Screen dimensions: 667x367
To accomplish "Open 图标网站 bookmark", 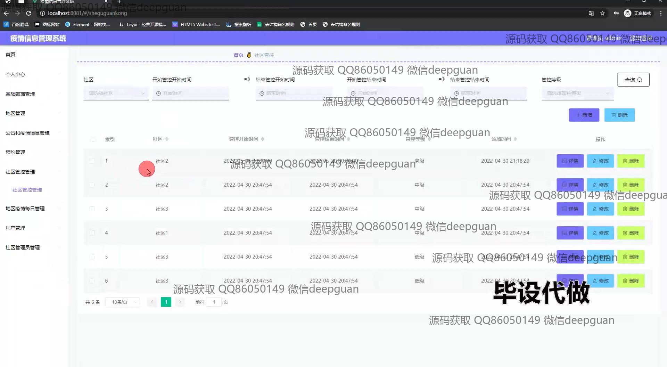I will tap(47, 24).
